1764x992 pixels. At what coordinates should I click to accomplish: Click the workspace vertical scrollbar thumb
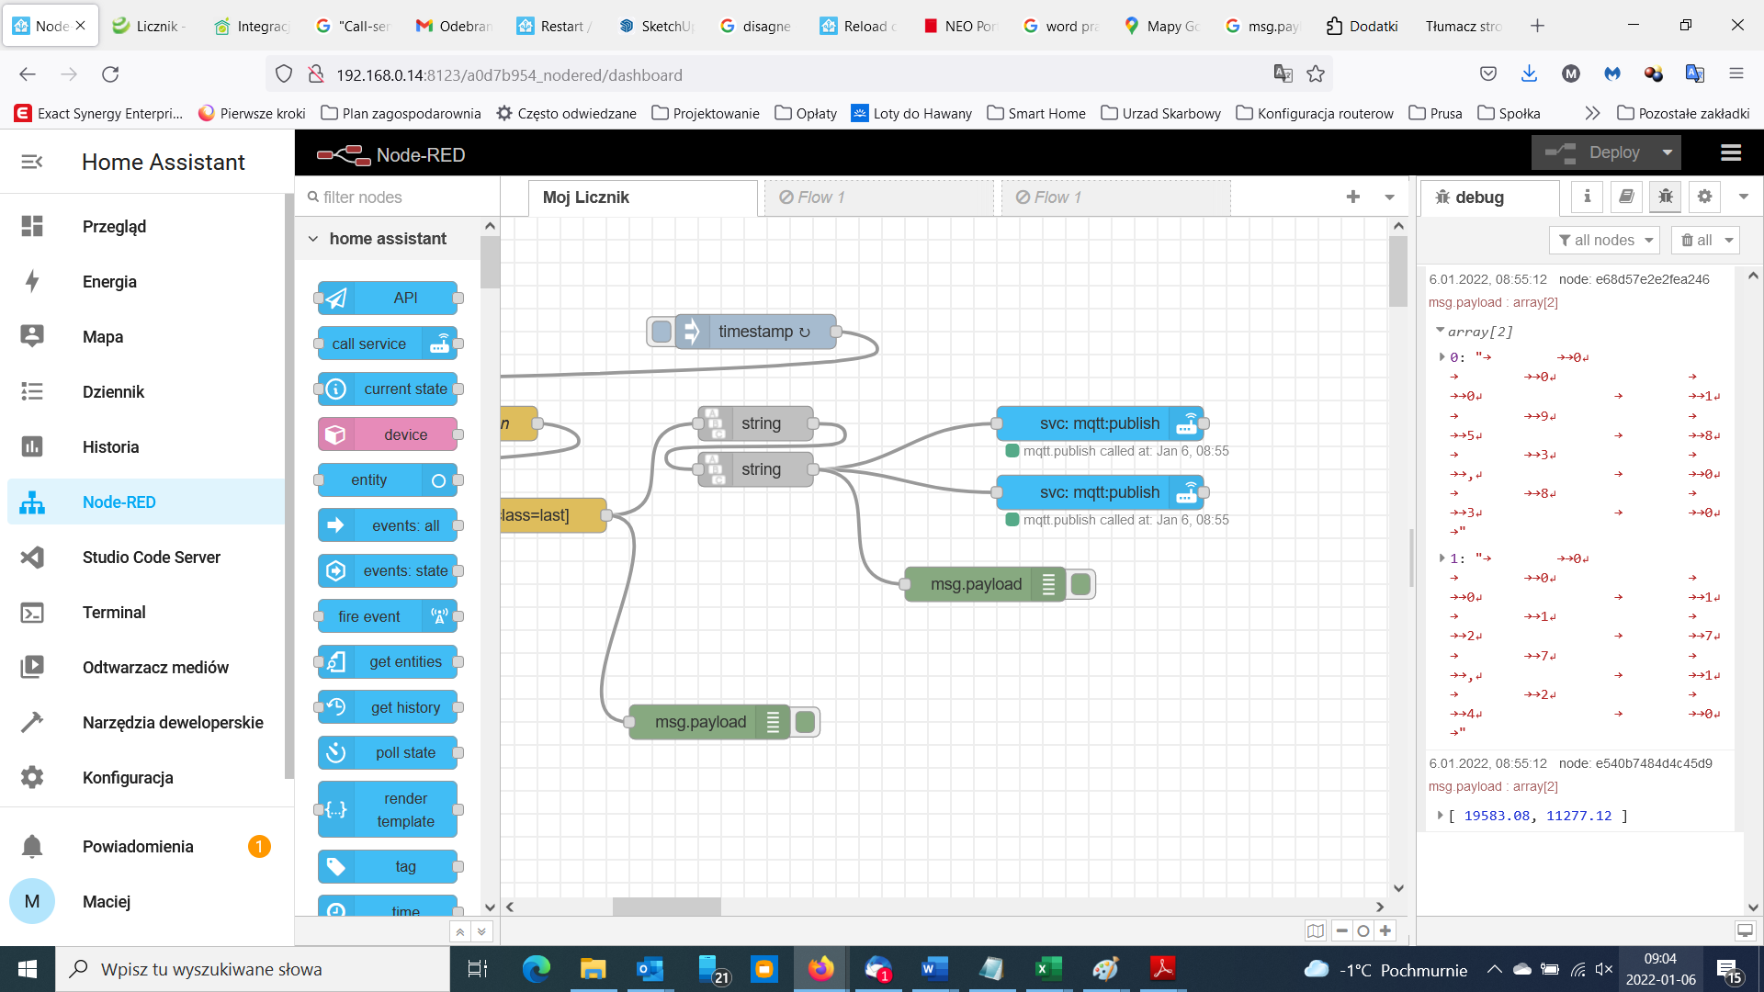[1398, 271]
